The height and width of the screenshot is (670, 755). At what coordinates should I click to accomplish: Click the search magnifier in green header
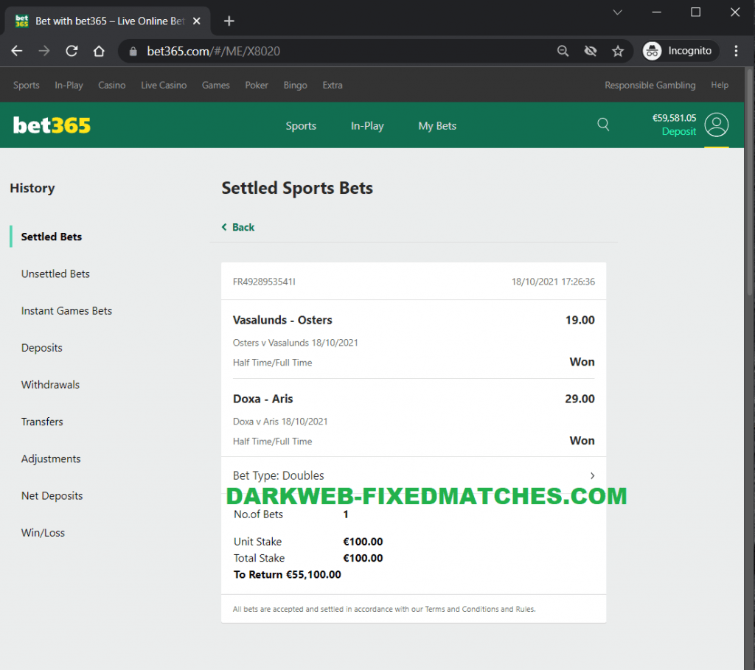(x=603, y=125)
